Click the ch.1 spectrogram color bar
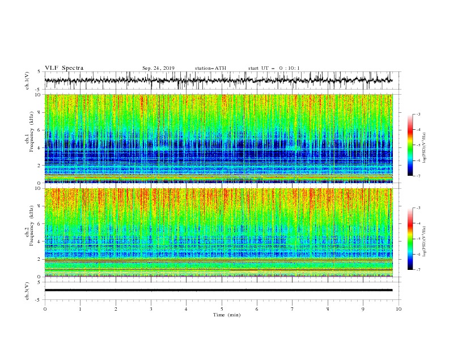This screenshot has height=347, width=449. coord(410,145)
